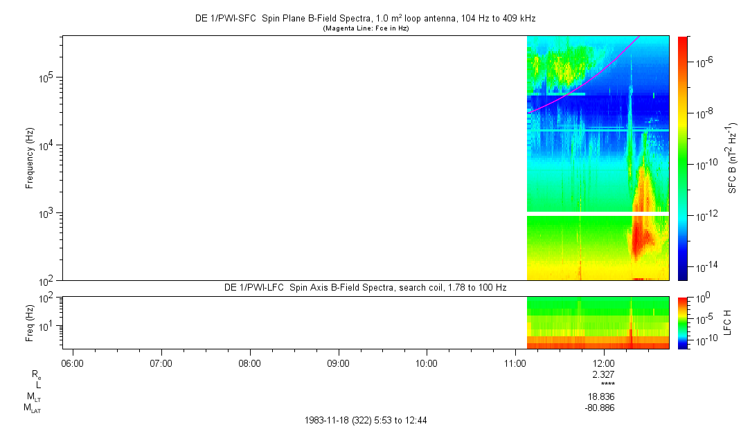Click the white data gap band near 1 kHz
750x429 pixels.
598,214
